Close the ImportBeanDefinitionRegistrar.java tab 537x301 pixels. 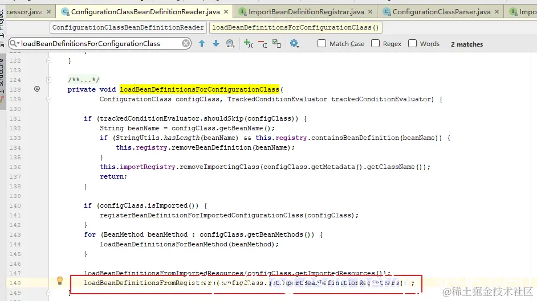(370, 11)
